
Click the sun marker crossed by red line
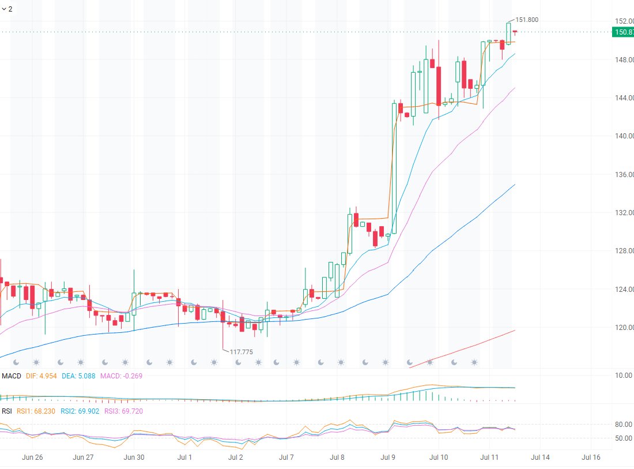pyautogui.click(x=430, y=362)
